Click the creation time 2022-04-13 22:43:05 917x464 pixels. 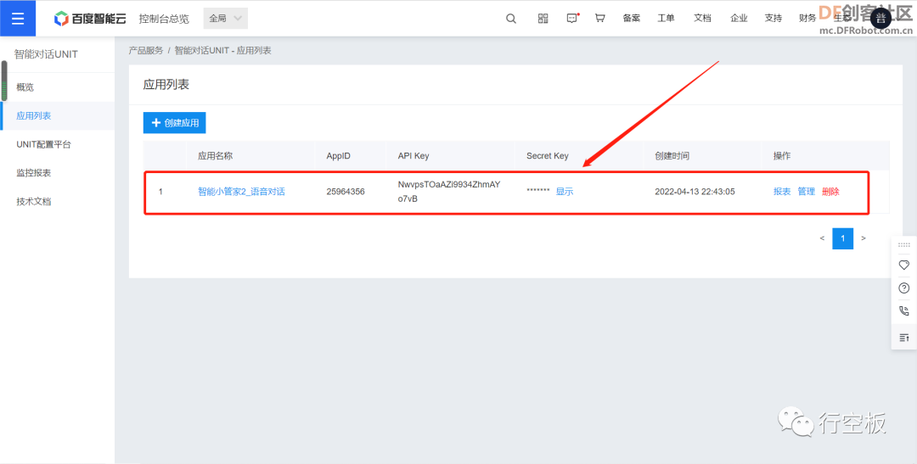(695, 191)
